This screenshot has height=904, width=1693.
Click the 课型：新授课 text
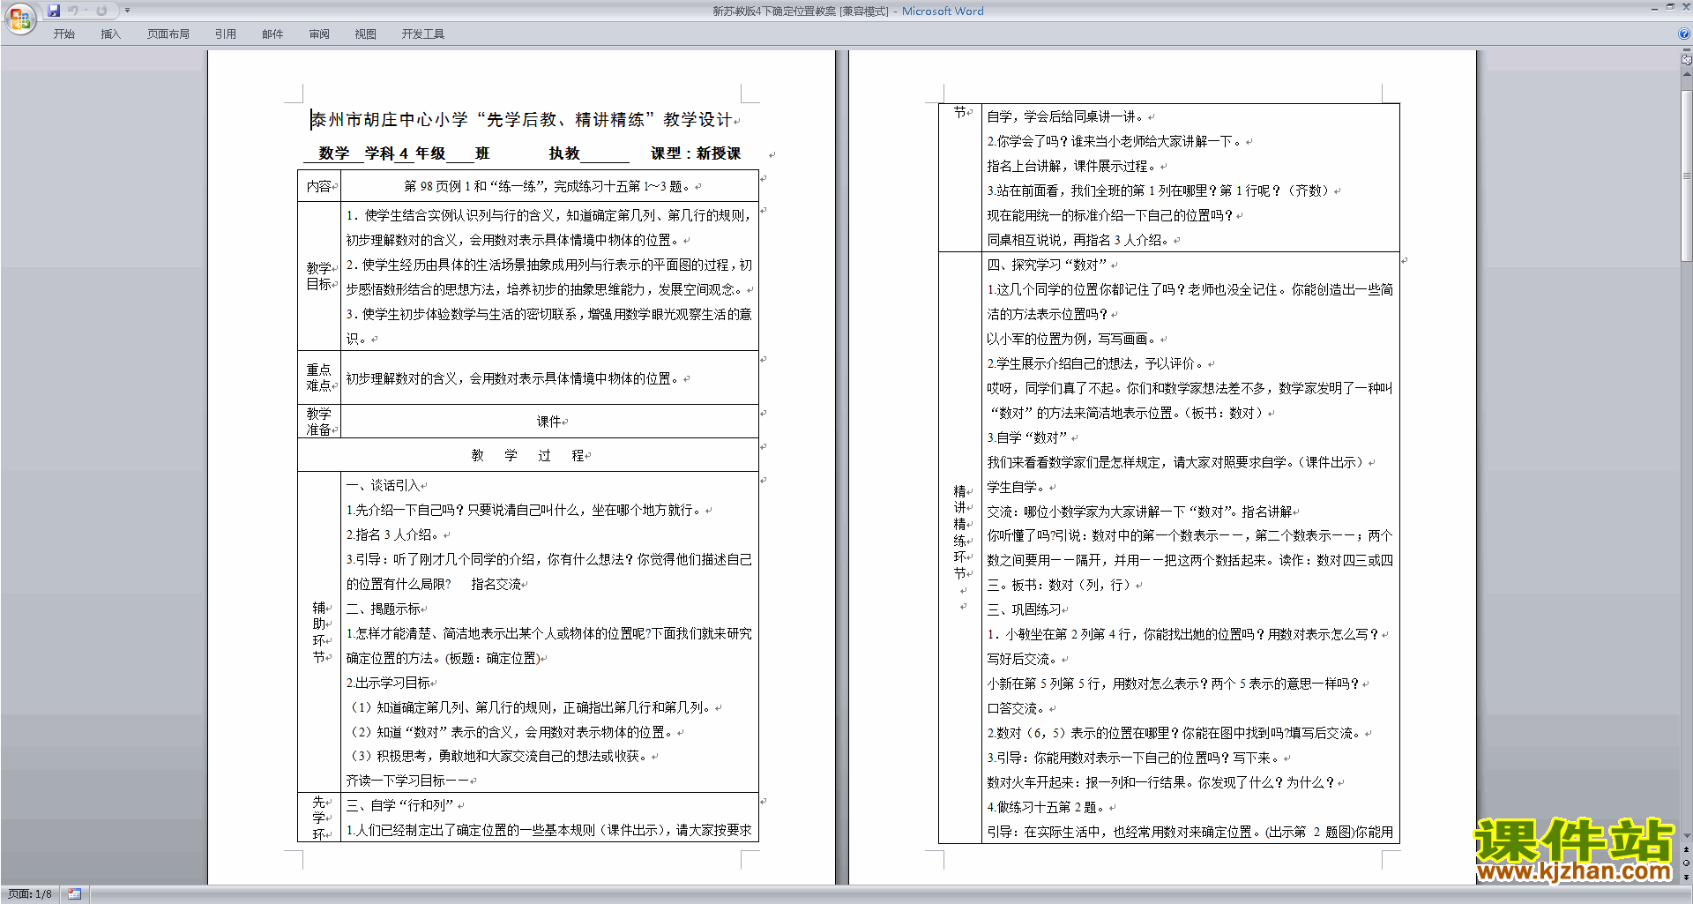pos(696,153)
